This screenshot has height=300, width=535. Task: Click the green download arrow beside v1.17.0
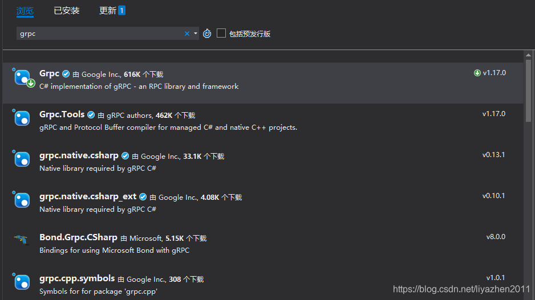tap(477, 73)
